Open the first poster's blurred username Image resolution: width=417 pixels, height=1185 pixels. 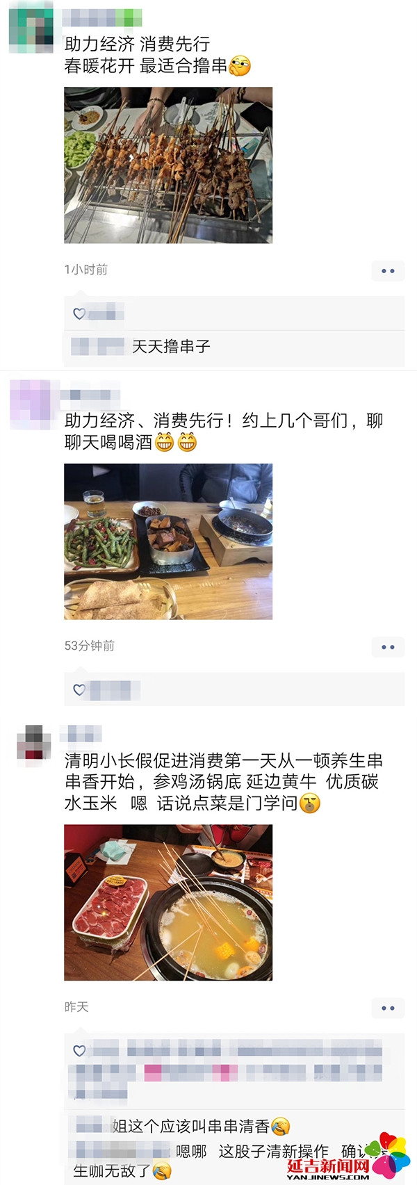coord(102,19)
